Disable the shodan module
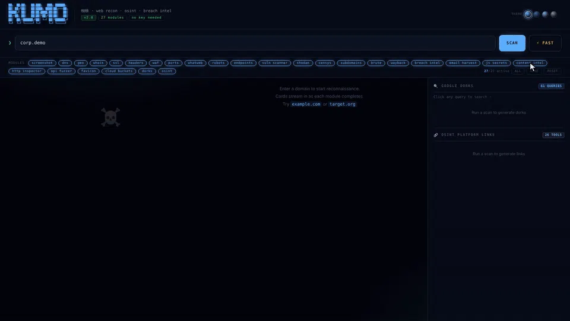 303,63
